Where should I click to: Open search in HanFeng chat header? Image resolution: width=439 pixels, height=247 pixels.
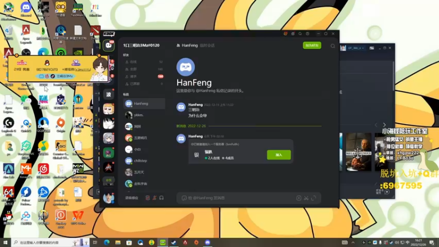(333, 46)
